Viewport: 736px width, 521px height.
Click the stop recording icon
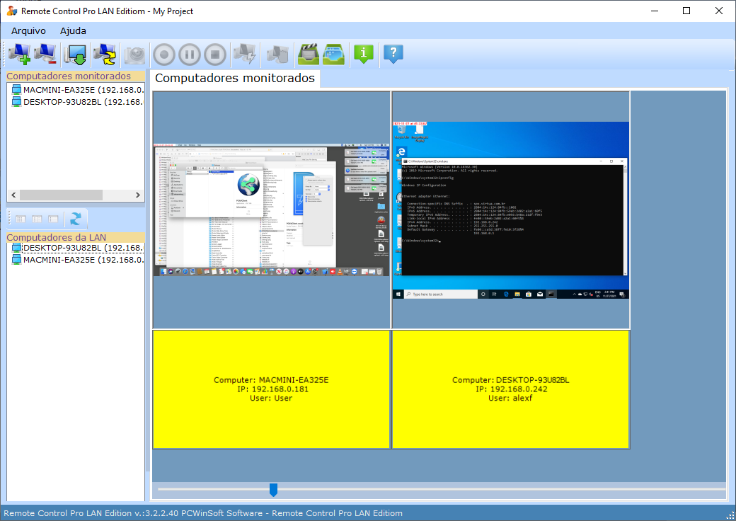pos(214,55)
